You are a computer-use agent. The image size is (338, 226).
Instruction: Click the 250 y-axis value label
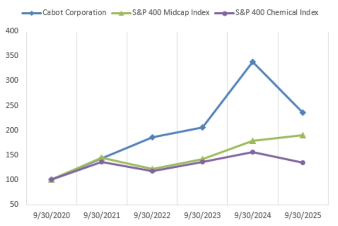coord(12,105)
